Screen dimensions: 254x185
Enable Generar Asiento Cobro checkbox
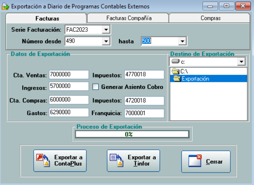pyautogui.click(x=95, y=87)
